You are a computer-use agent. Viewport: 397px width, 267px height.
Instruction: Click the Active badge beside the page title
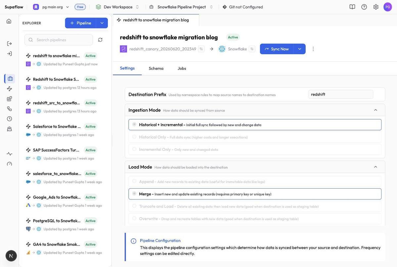[233, 37]
